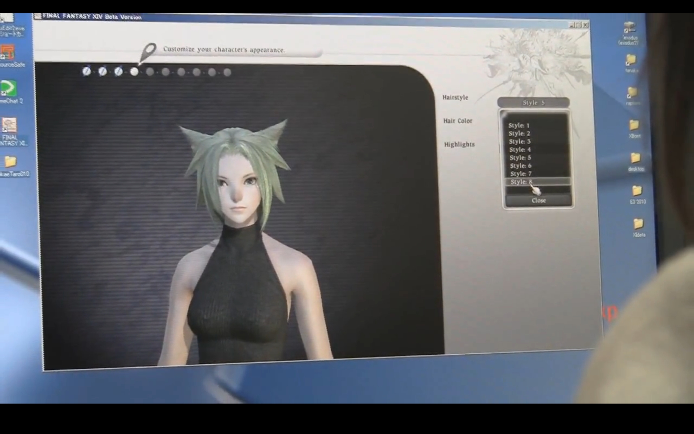Screen dimensions: 694x434
Task: Click the third completed step circle
Action: click(118, 71)
